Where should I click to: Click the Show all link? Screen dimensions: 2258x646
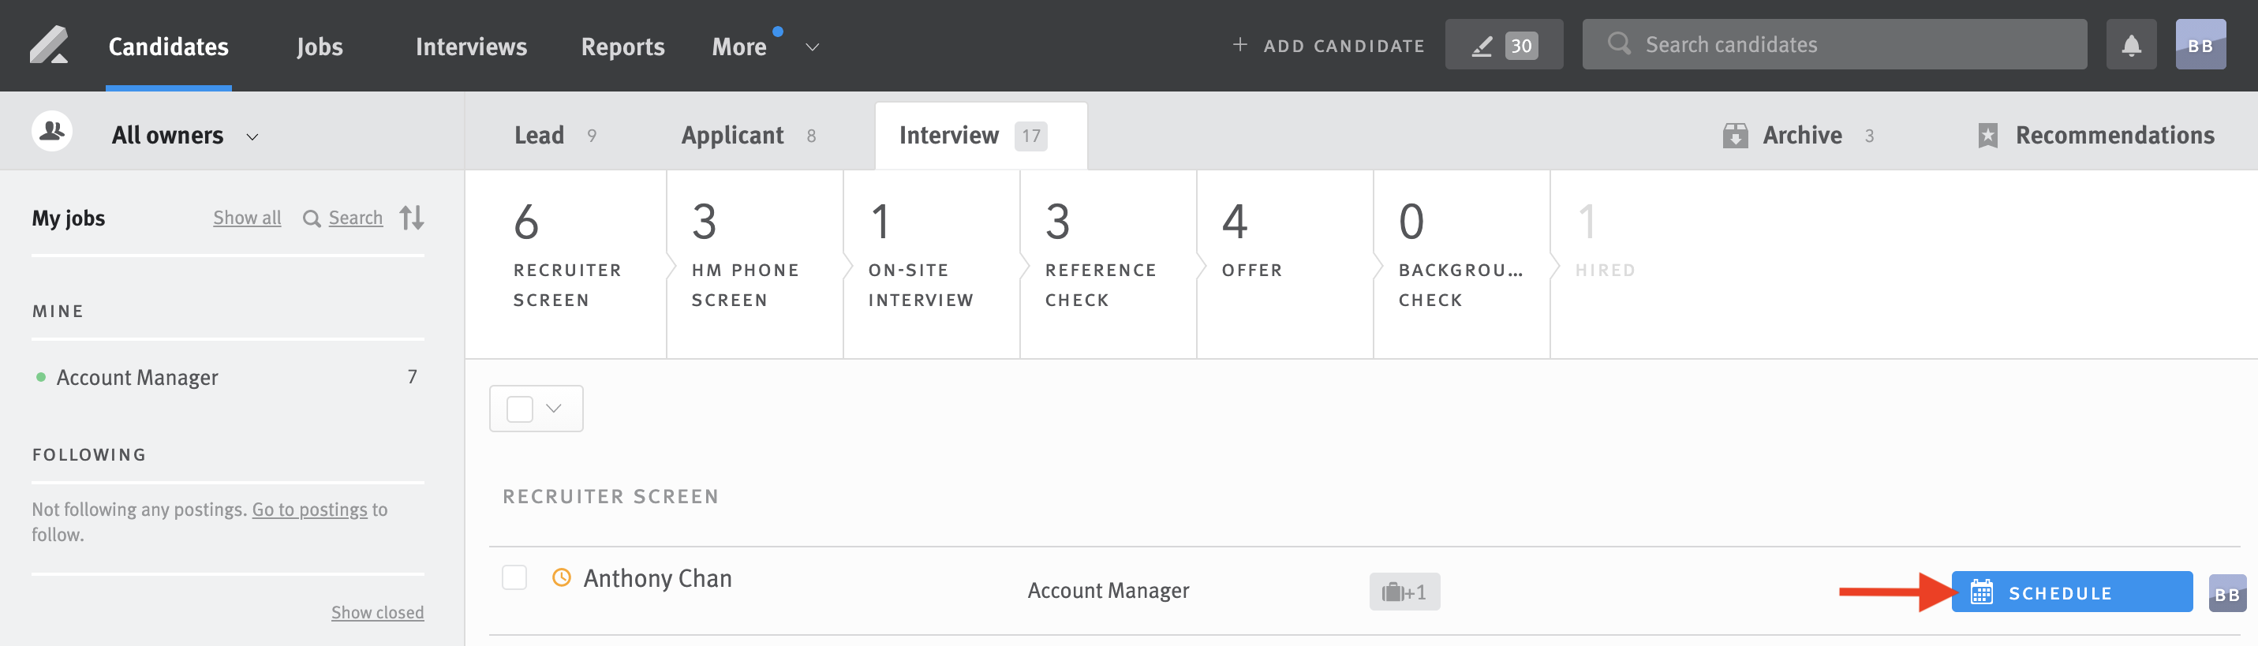[247, 218]
